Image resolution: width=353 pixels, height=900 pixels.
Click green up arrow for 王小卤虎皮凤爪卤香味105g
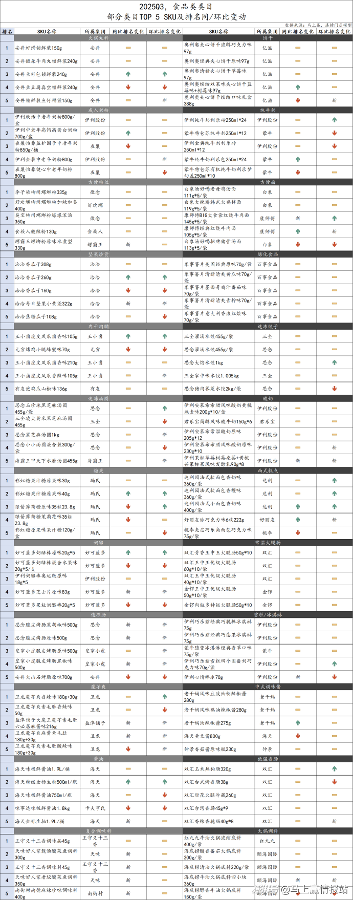[x=164, y=336]
